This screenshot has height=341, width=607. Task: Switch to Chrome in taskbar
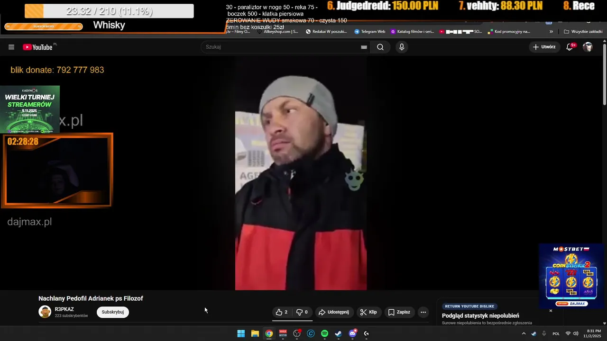269,333
